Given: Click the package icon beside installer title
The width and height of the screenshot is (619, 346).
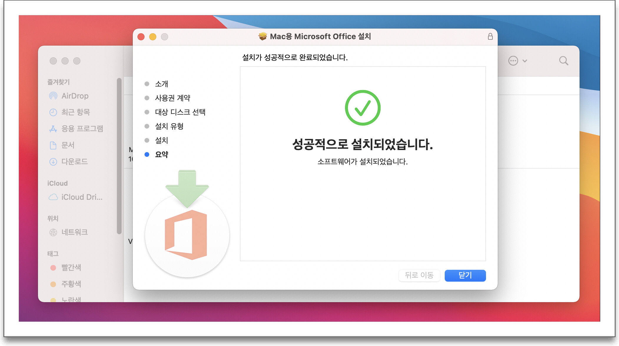Looking at the screenshot, I should pyautogui.click(x=263, y=36).
